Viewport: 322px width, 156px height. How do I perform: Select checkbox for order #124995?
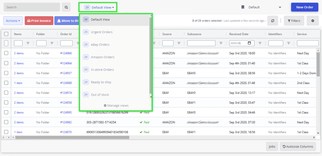[x=6, y=112]
